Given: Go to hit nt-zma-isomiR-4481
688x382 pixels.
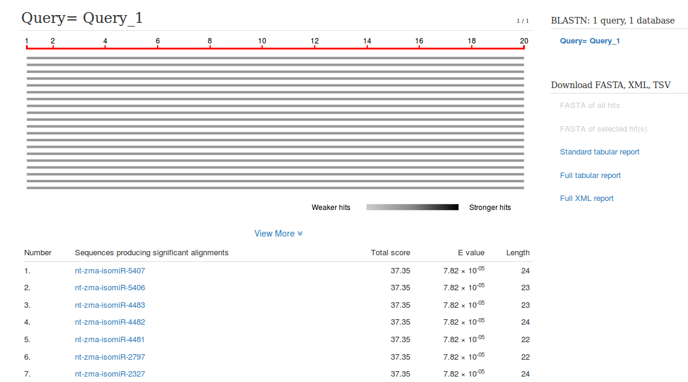Looking at the screenshot, I should 110,340.
